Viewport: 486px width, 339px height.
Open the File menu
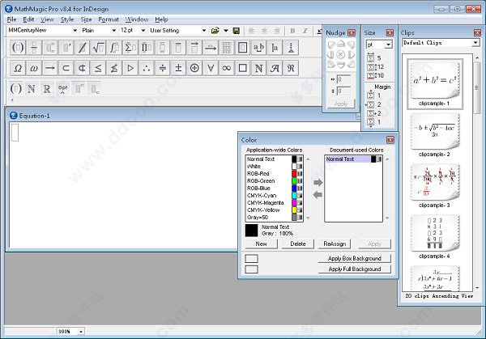(11, 19)
